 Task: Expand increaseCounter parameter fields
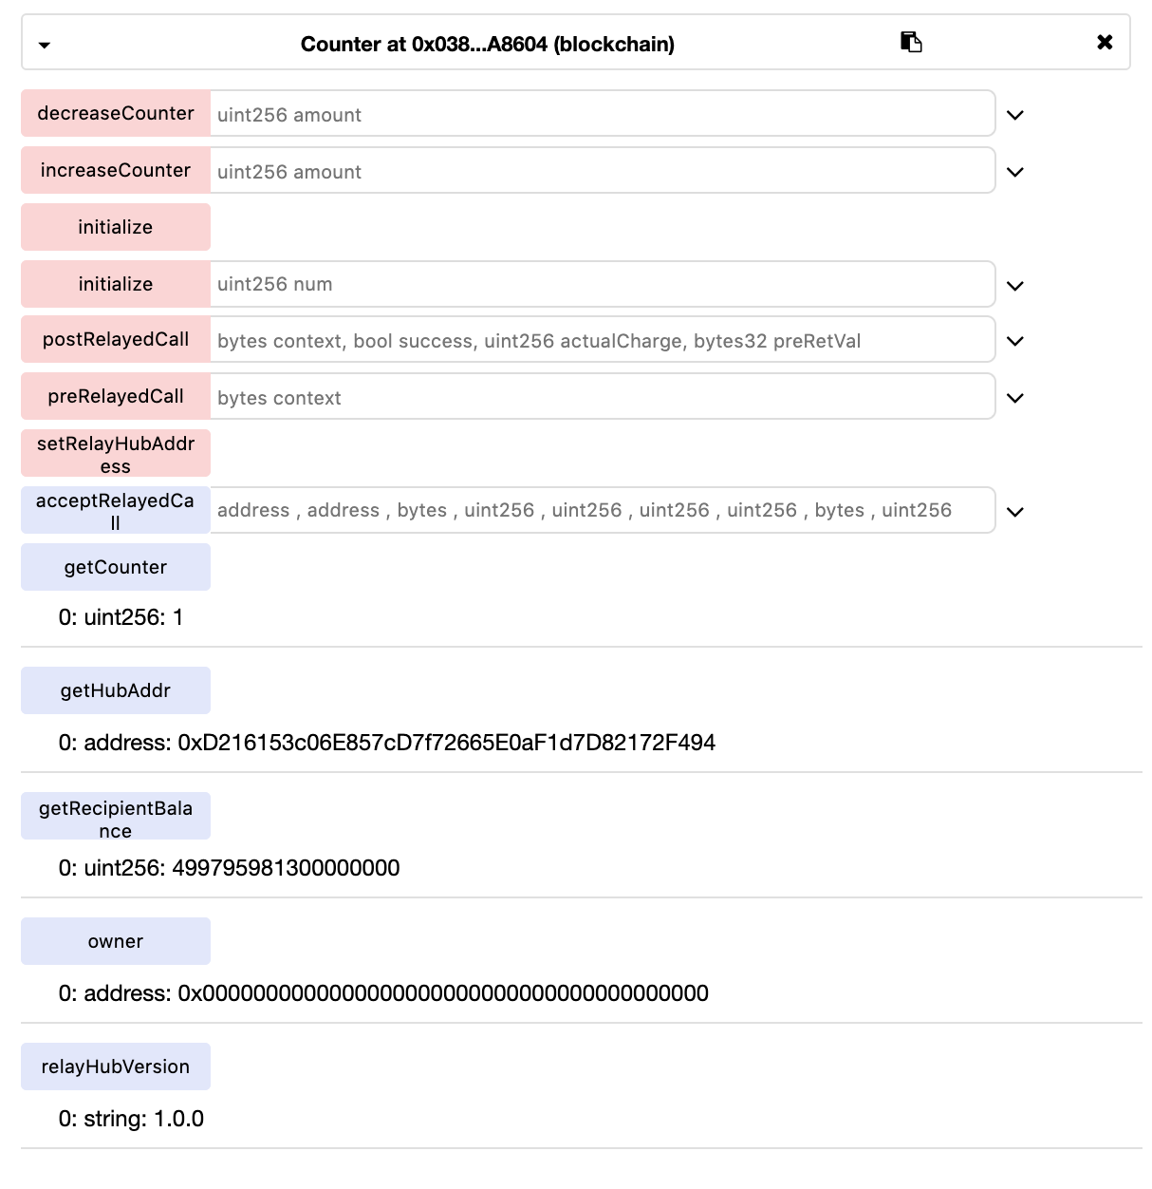click(x=1015, y=172)
